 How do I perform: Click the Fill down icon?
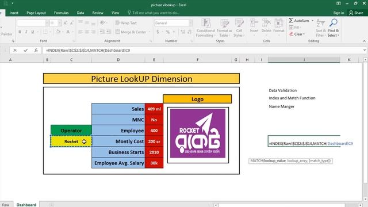(x=291, y=28)
